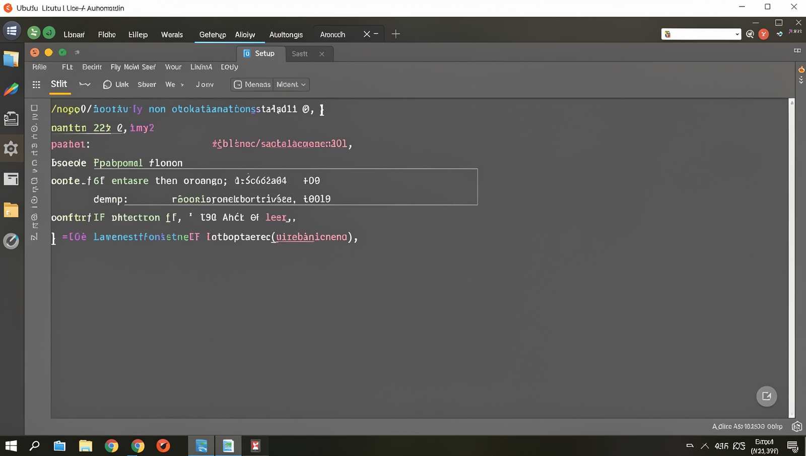Open Windows taskbar search icon

pyautogui.click(x=34, y=446)
